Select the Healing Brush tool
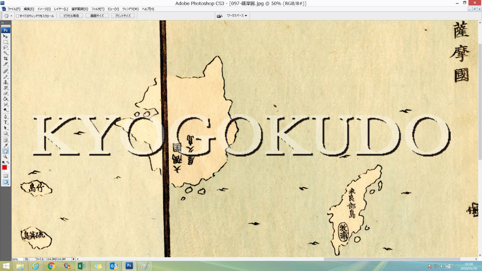This screenshot has width=482, height=271. pos(6,71)
